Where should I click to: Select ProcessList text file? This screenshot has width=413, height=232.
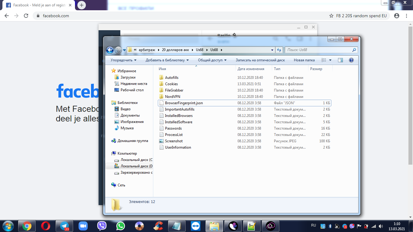pos(174,135)
